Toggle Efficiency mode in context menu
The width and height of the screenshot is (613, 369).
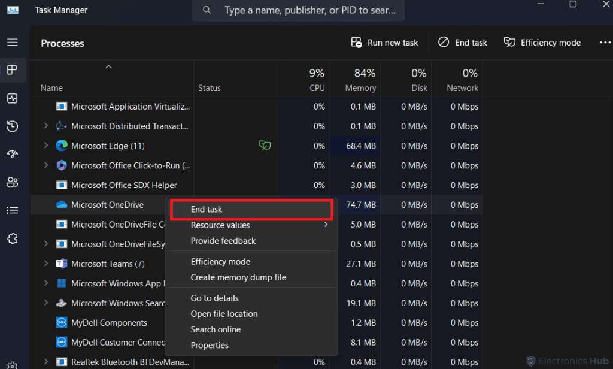point(220,262)
